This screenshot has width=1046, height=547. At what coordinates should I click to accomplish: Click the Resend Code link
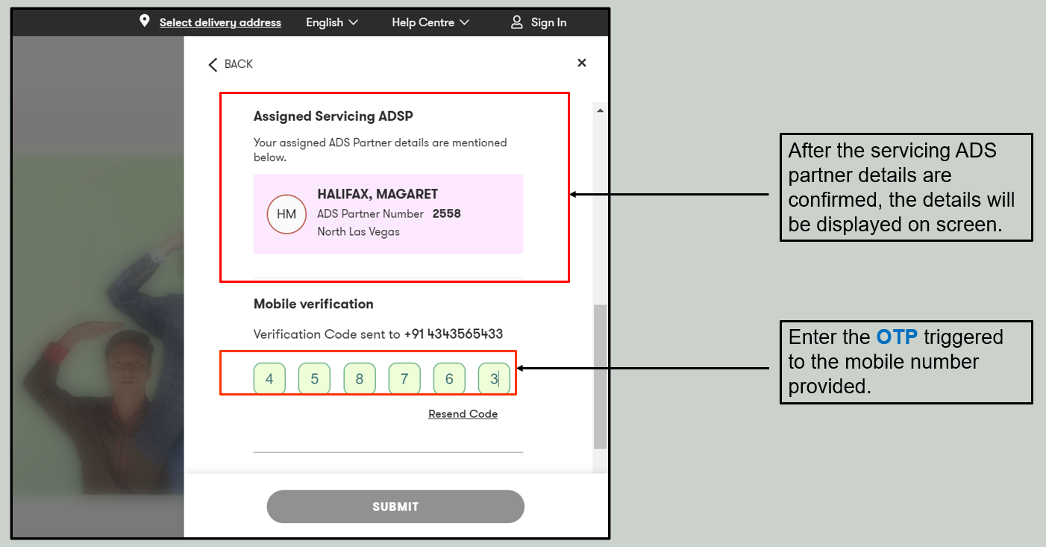point(463,414)
